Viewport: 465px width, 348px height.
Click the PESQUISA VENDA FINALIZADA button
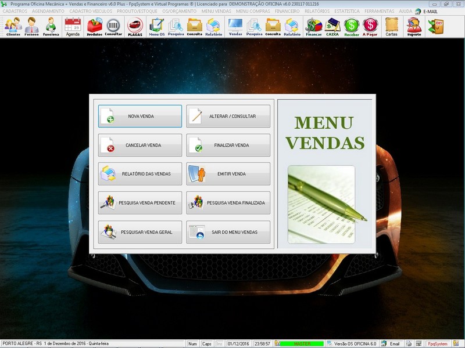tap(228, 203)
